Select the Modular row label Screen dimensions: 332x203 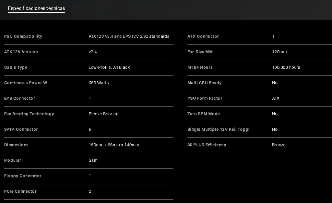pyautogui.click(x=12, y=160)
